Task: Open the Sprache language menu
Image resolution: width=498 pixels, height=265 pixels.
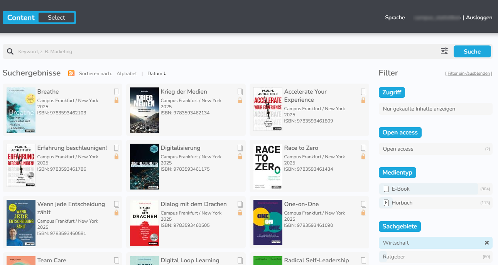Action: point(395,17)
